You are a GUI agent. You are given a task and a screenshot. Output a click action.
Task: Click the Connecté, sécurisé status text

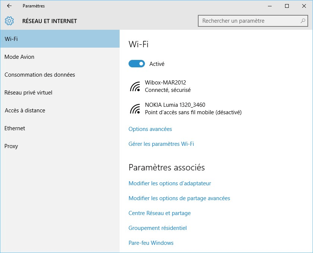pyautogui.click(x=168, y=90)
